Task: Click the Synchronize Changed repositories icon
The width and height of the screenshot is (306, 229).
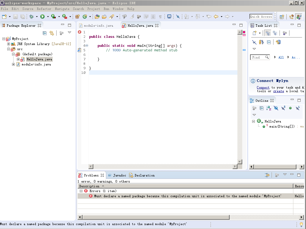Action: point(278,42)
